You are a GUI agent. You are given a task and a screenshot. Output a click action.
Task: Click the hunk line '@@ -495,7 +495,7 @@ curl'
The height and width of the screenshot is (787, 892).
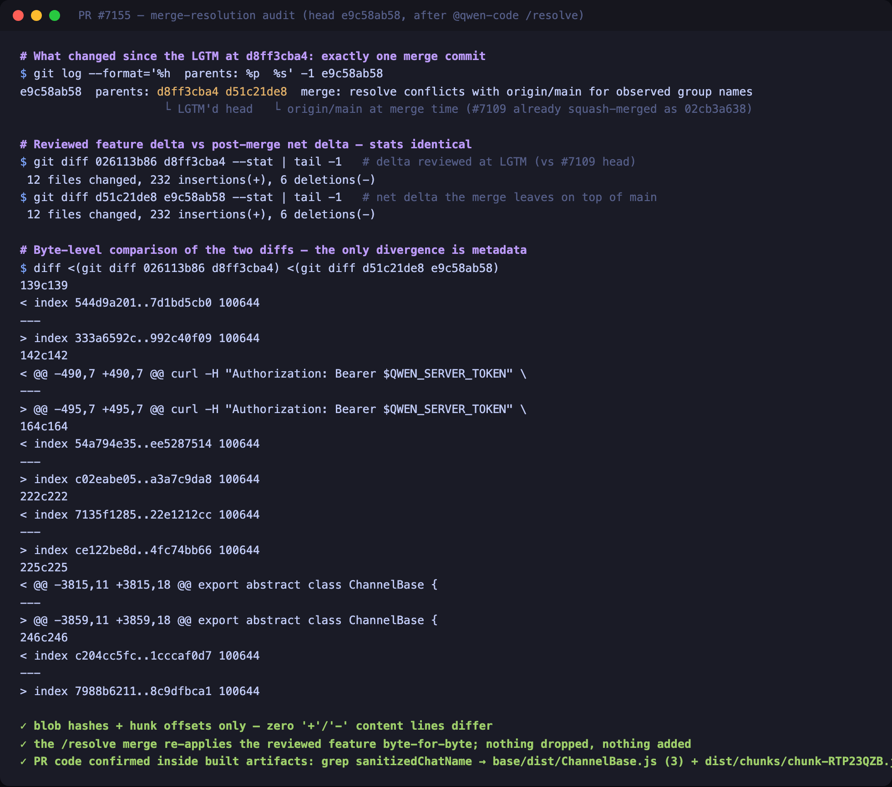[x=273, y=409]
